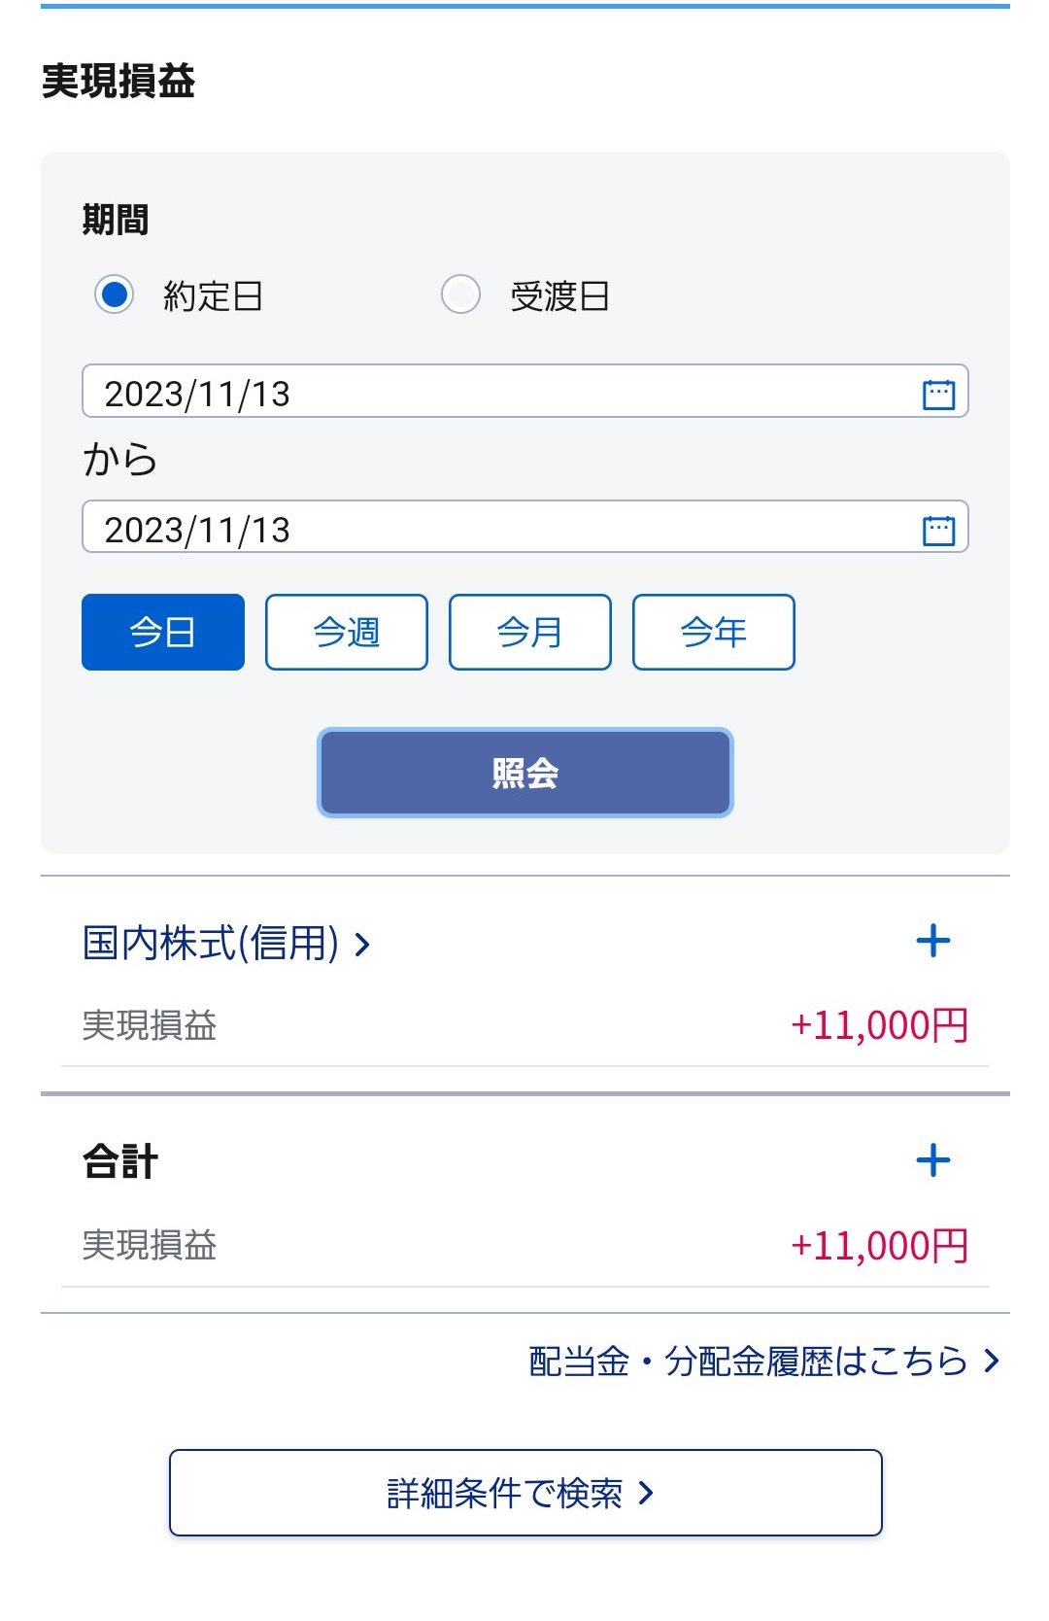1049x1621 pixels.
Task: Click the chevron inside 詳細条件で検索 button
Action: click(x=647, y=1493)
